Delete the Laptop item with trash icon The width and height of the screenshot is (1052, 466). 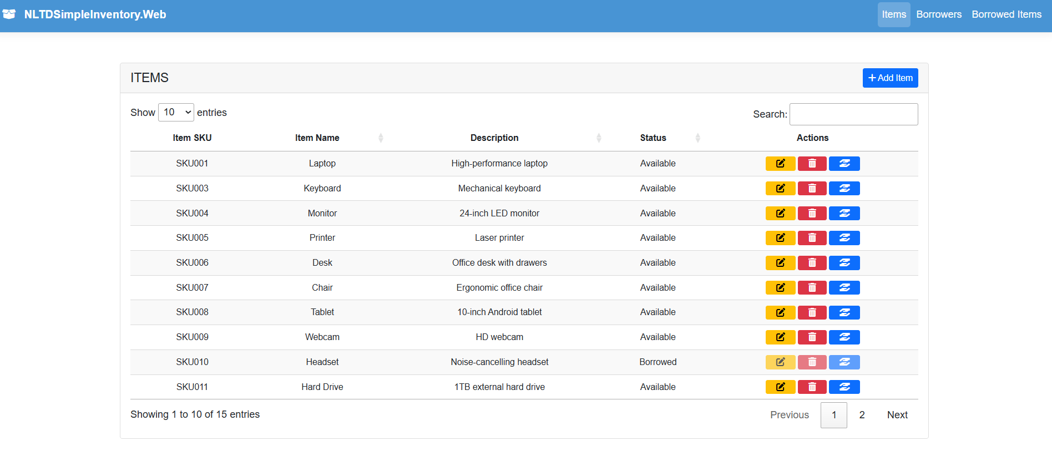click(x=812, y=164)
